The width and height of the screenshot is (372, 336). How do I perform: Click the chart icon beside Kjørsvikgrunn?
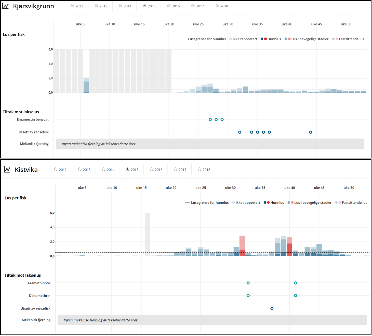pyautogui.click(x=6, y=6)
